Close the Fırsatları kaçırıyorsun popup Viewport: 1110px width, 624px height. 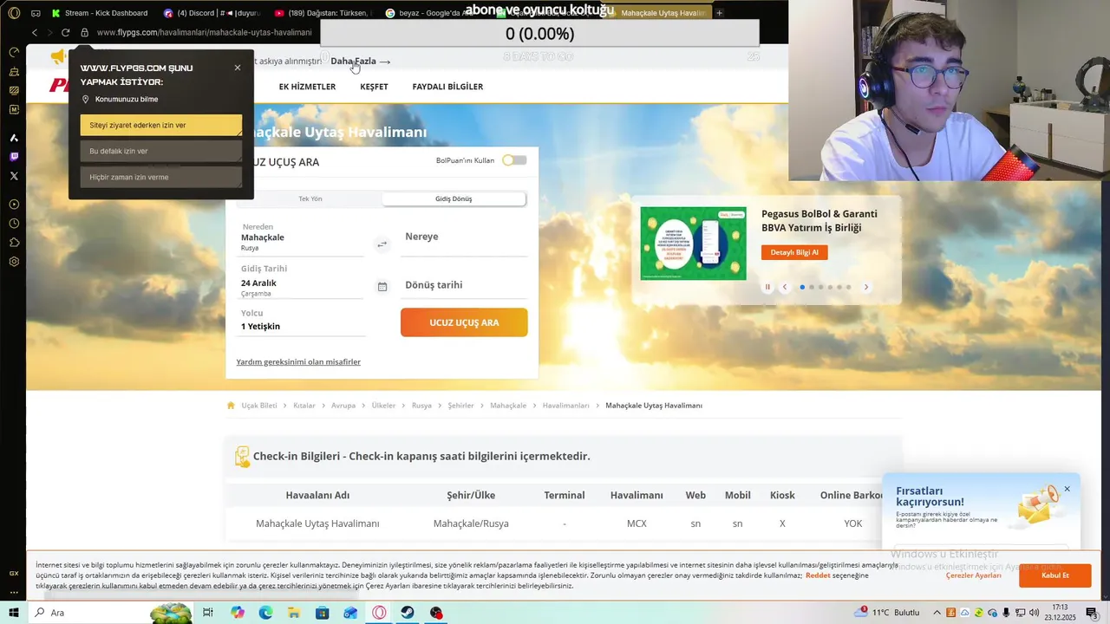click(1068, 489)
